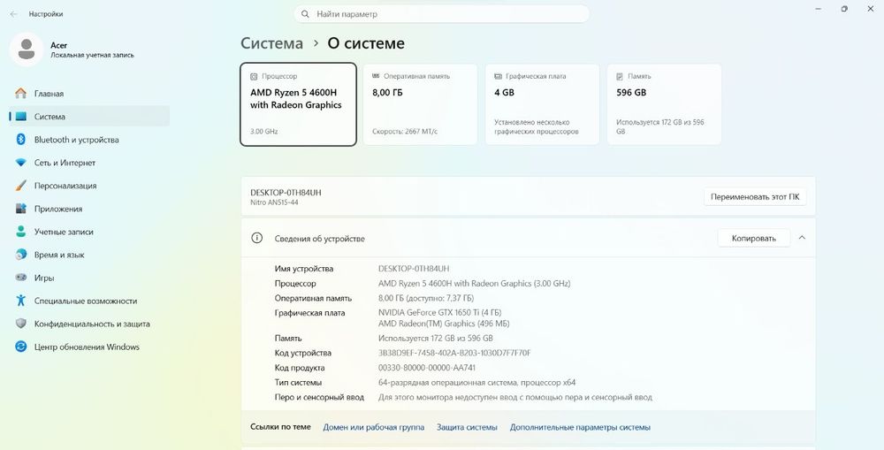Open Специальные возможности settings
This screenshot has width=884, height=450.
click(89, 301)
